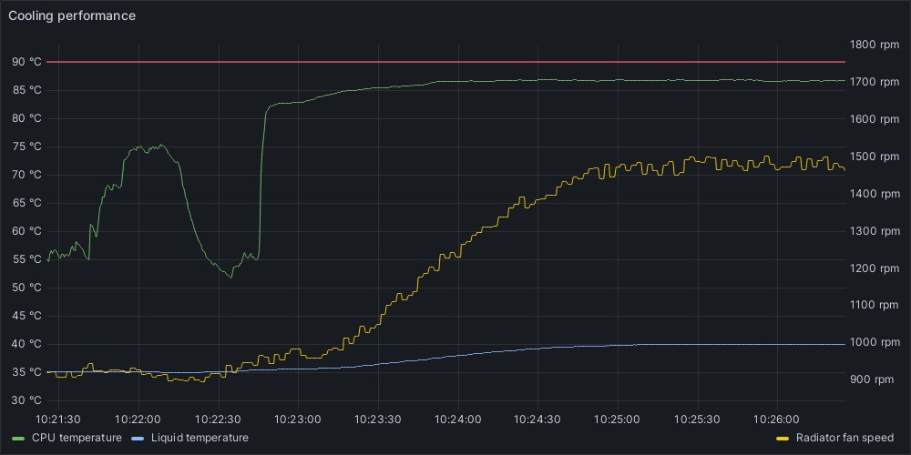The width and height of the screenshot is (911, 455).
Task: Toggle Liquid temperature series visibility
Action: (200, 438)
